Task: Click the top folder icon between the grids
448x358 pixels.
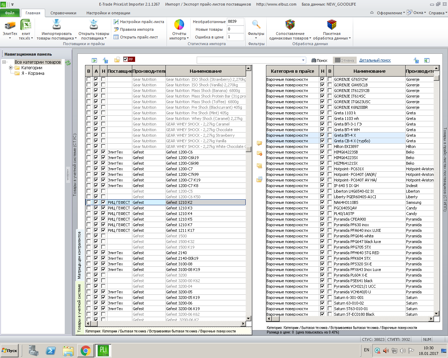Action: [x=259, y=143]
